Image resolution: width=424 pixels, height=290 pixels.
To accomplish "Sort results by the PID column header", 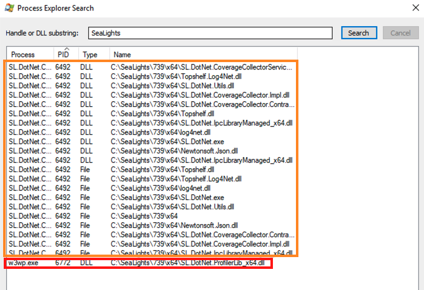I will pos(66,55).
